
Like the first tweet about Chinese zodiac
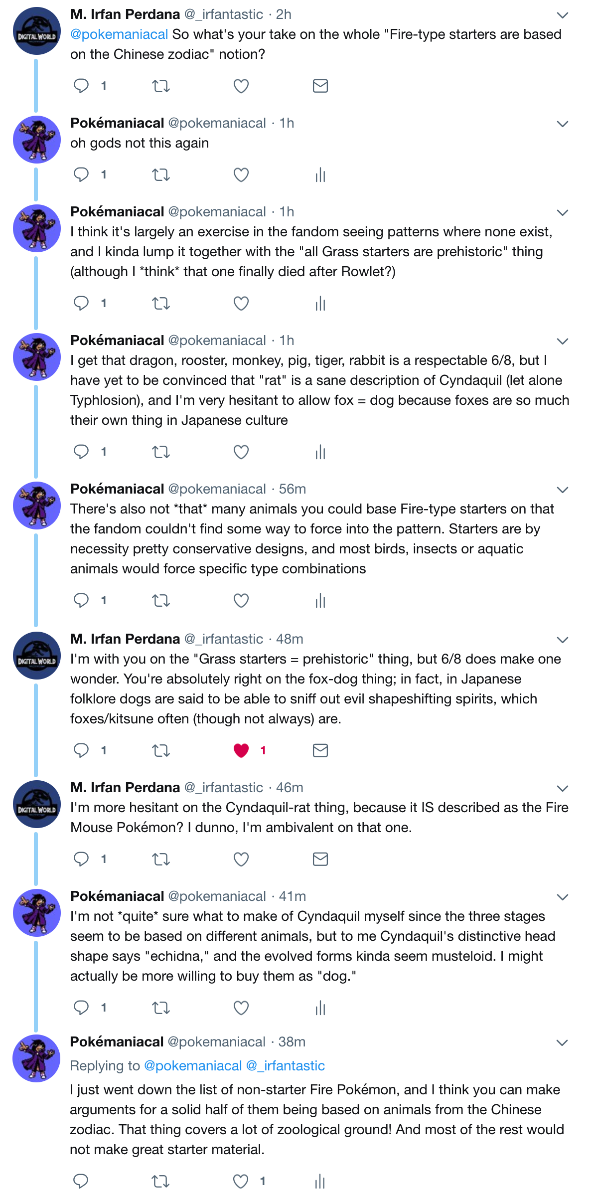[241, 86]
